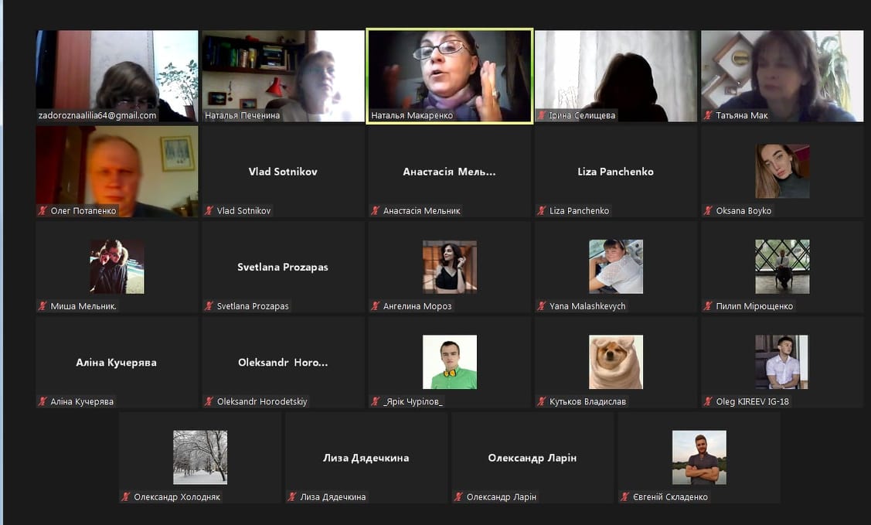Screen dimensions: 871x525
Task: Click muted mic icon next to Олександр Ларін
Action: pyautogui.click(x=459, y=497)
